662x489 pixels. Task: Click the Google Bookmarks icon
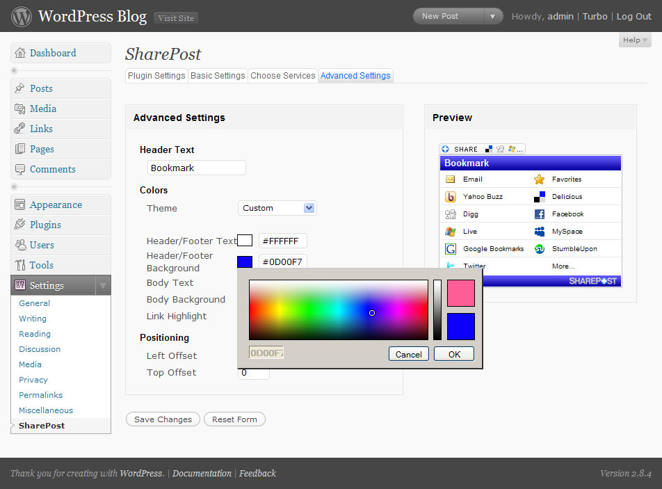pos(451,249)
